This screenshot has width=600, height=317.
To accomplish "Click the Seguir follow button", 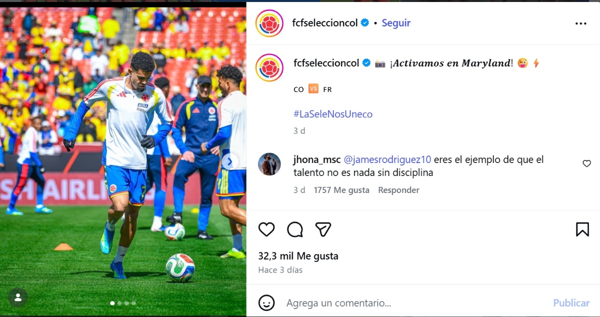I will pos(396,23).
